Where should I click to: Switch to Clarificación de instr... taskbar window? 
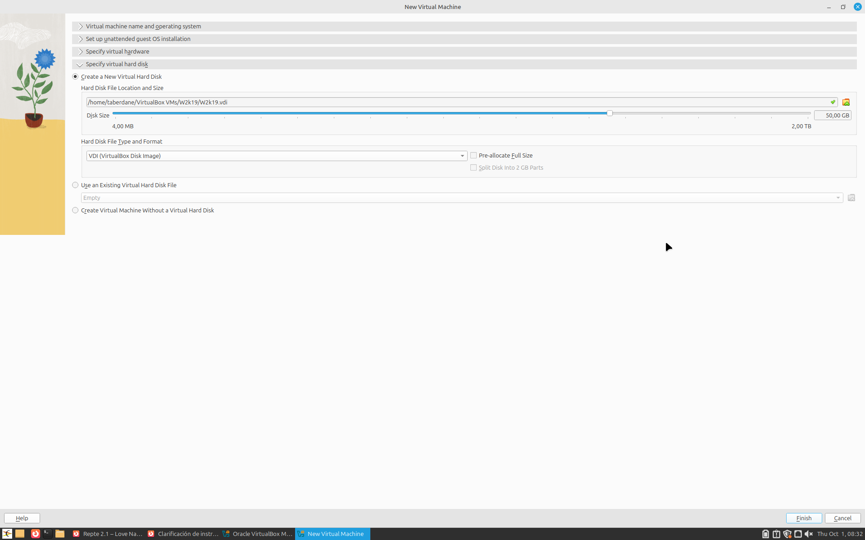(182, 534)
